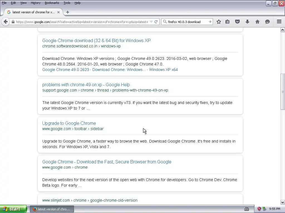Open the Downloads arrow icon
285x213 pixels.
point(247,22)
